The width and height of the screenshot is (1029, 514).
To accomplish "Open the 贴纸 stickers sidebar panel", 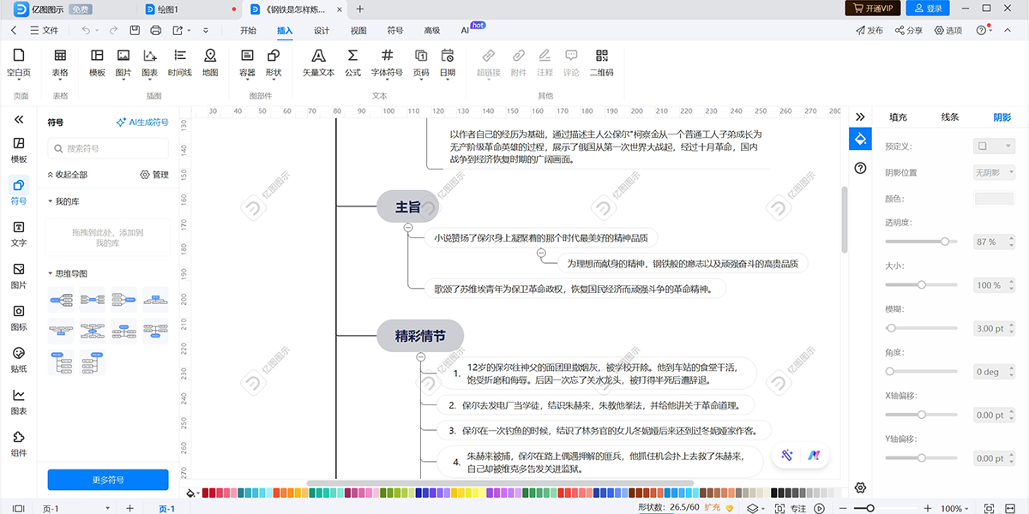I will pos(19,359).
